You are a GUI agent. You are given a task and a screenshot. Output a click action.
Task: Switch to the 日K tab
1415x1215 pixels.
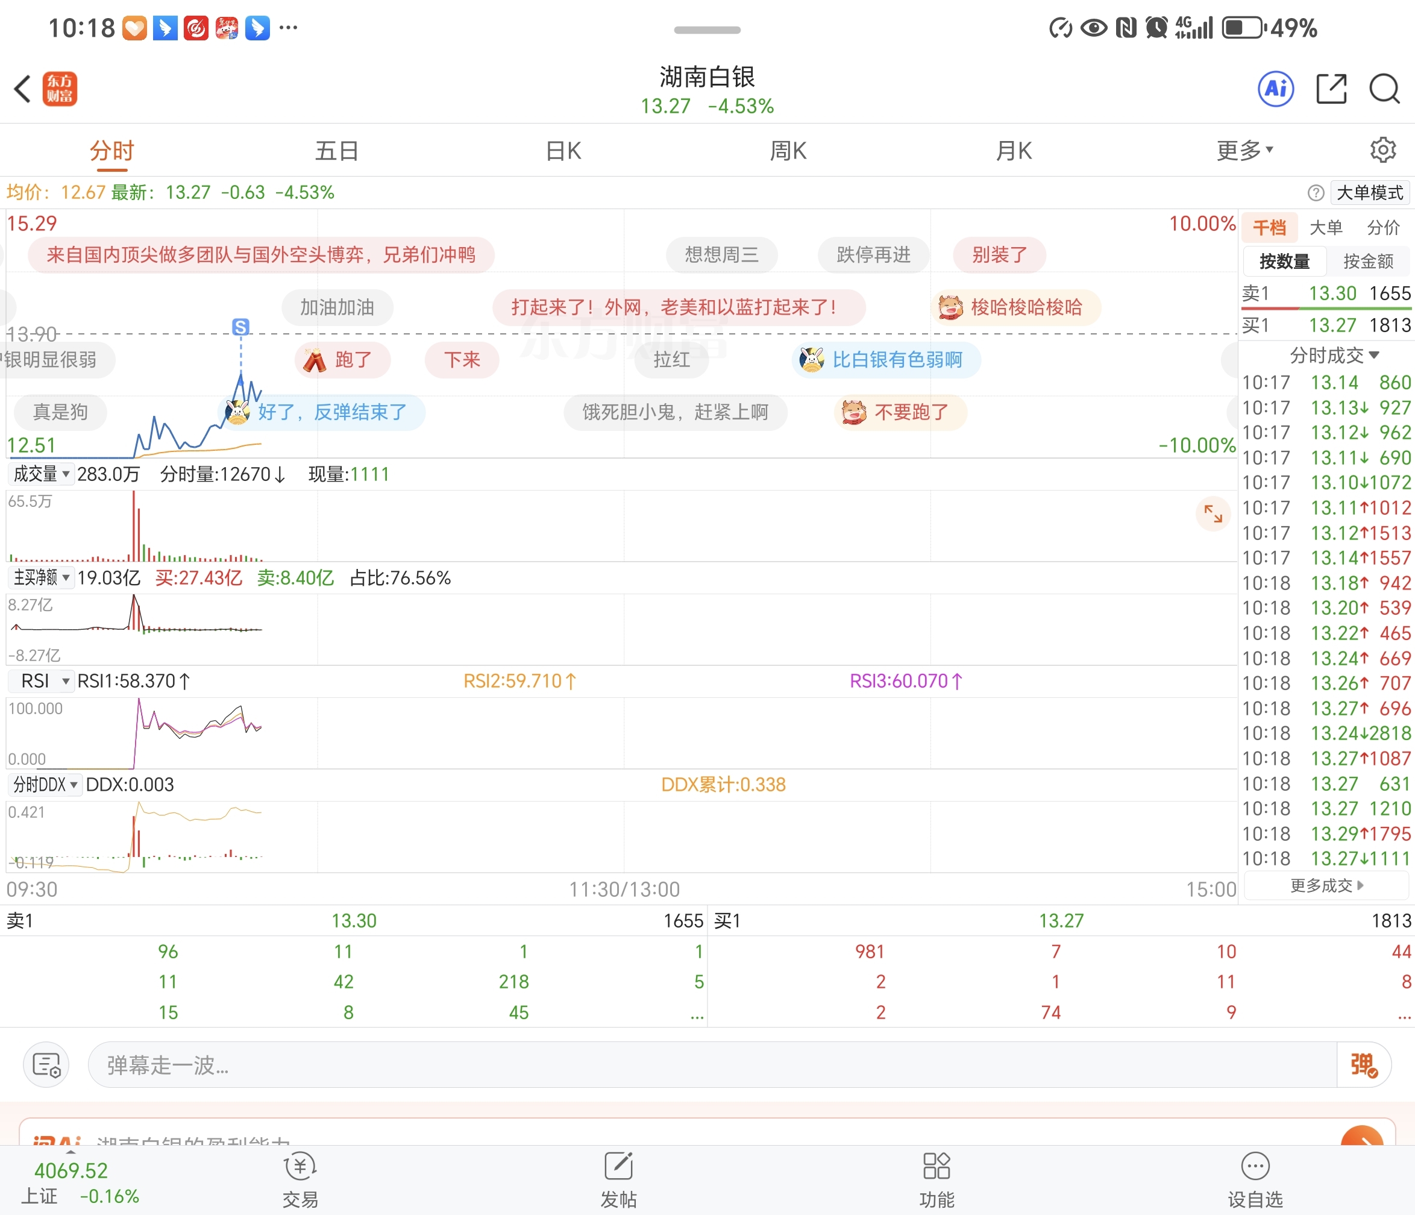pos(563,150)
